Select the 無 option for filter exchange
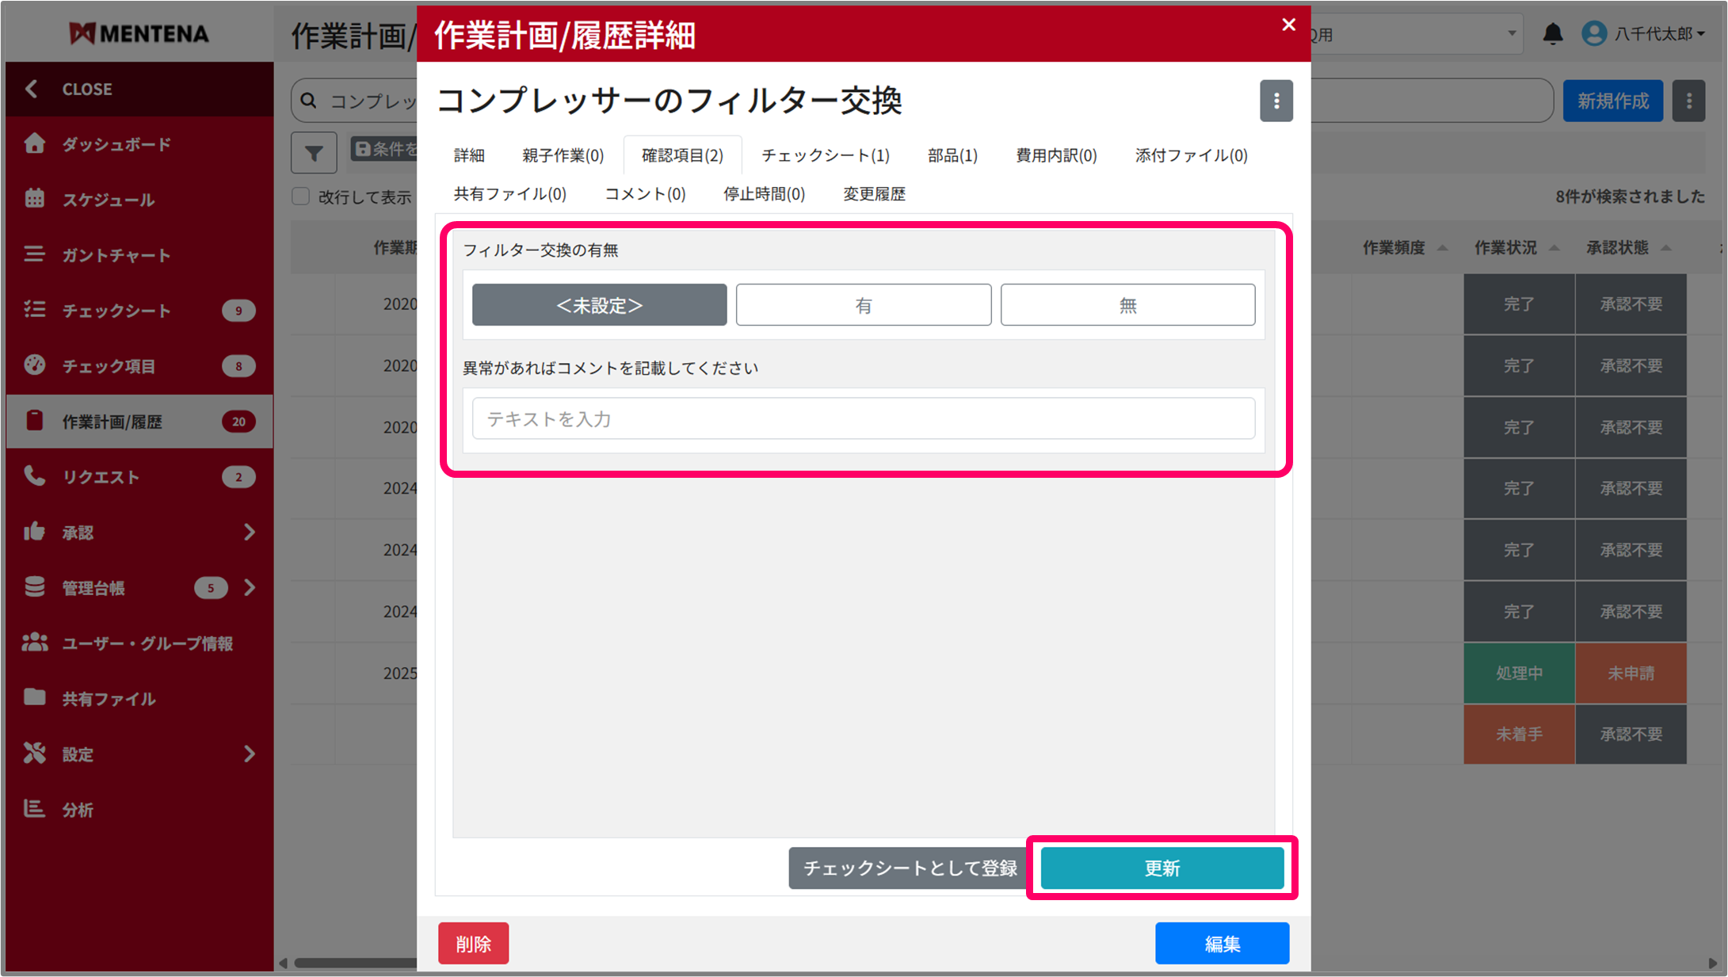The height and width of the screenshot is (977, 1728). pyautogui.click(x=1127, y=305)
